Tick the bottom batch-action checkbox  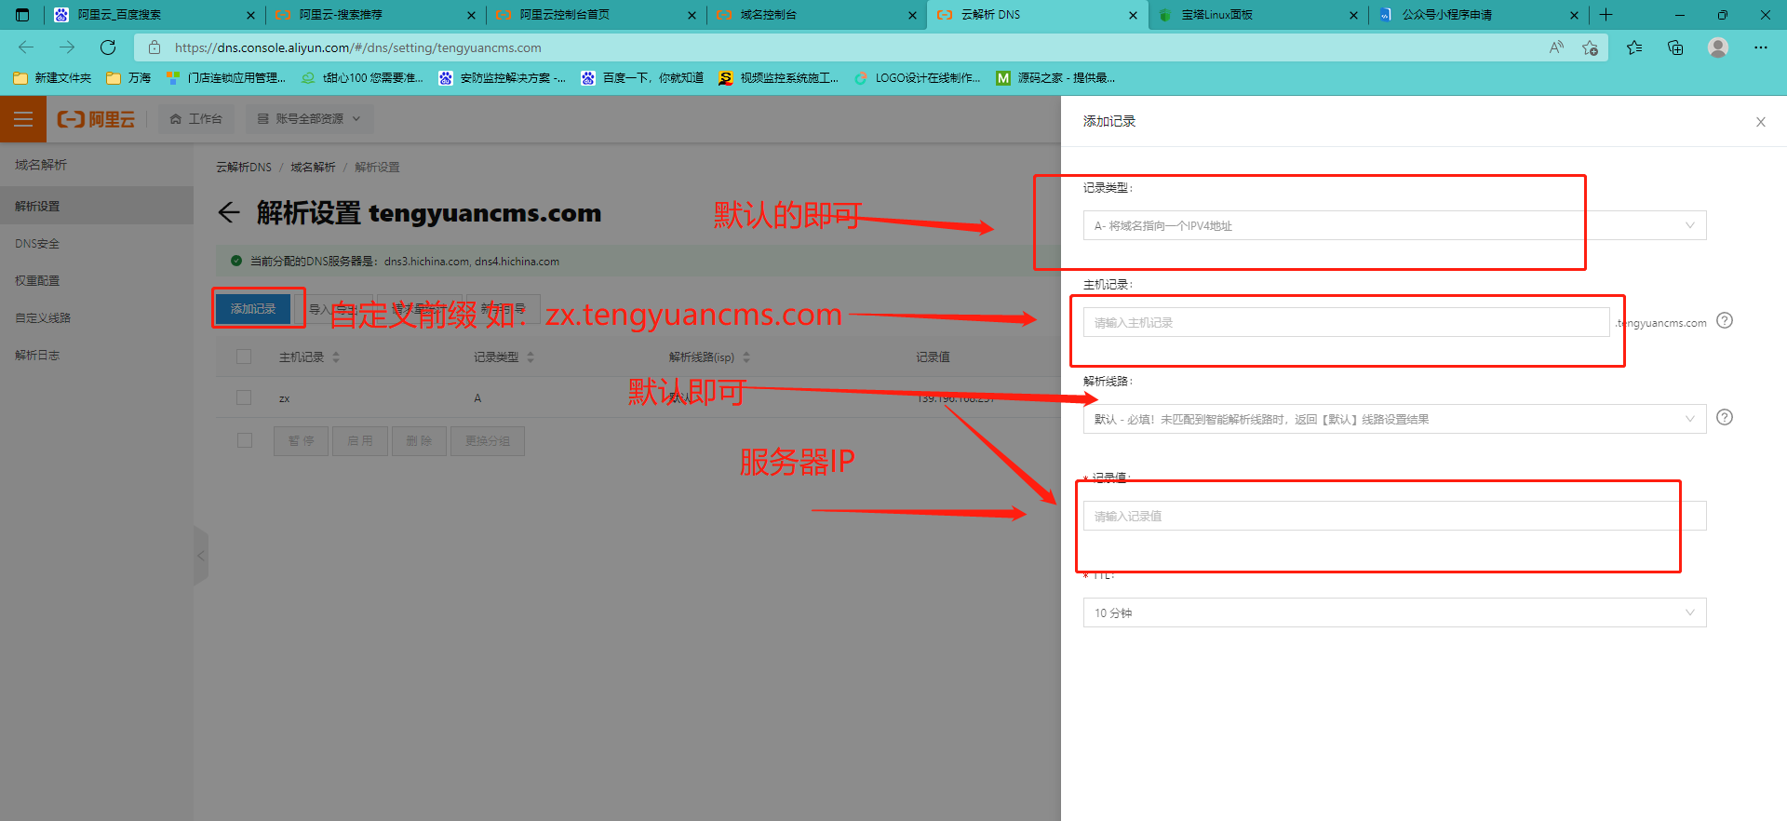[245, 440]
